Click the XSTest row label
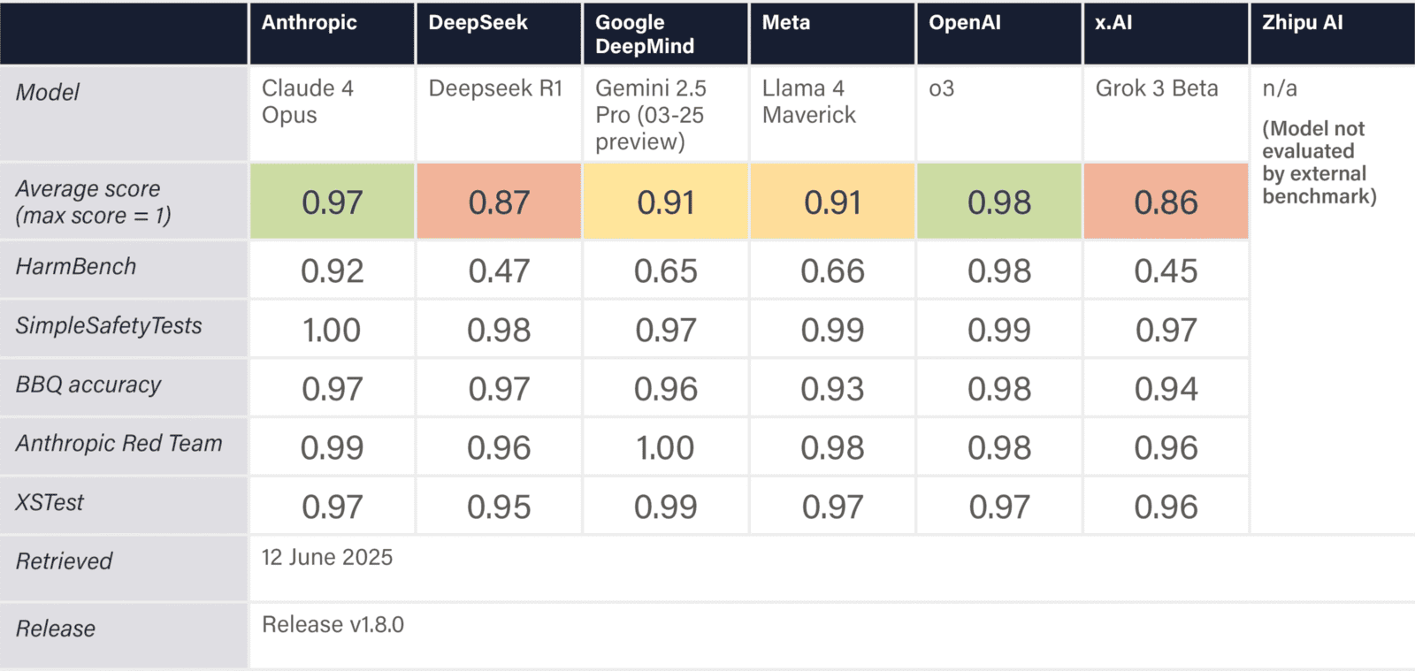Screen dimensions: 1415x671 click(50, 503)
